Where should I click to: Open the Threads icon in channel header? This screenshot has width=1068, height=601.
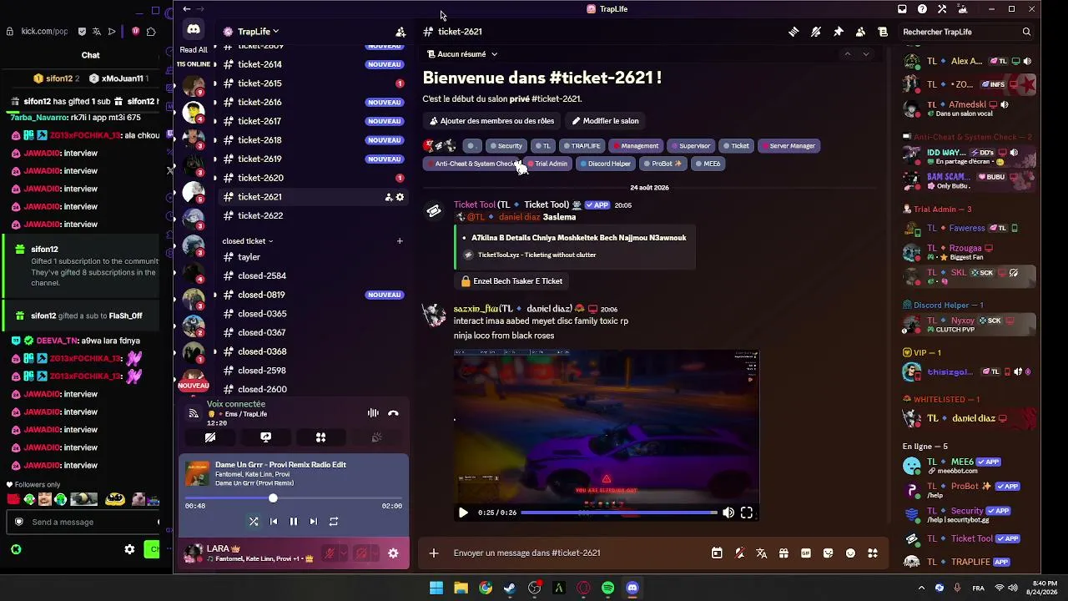coord(793,32)
